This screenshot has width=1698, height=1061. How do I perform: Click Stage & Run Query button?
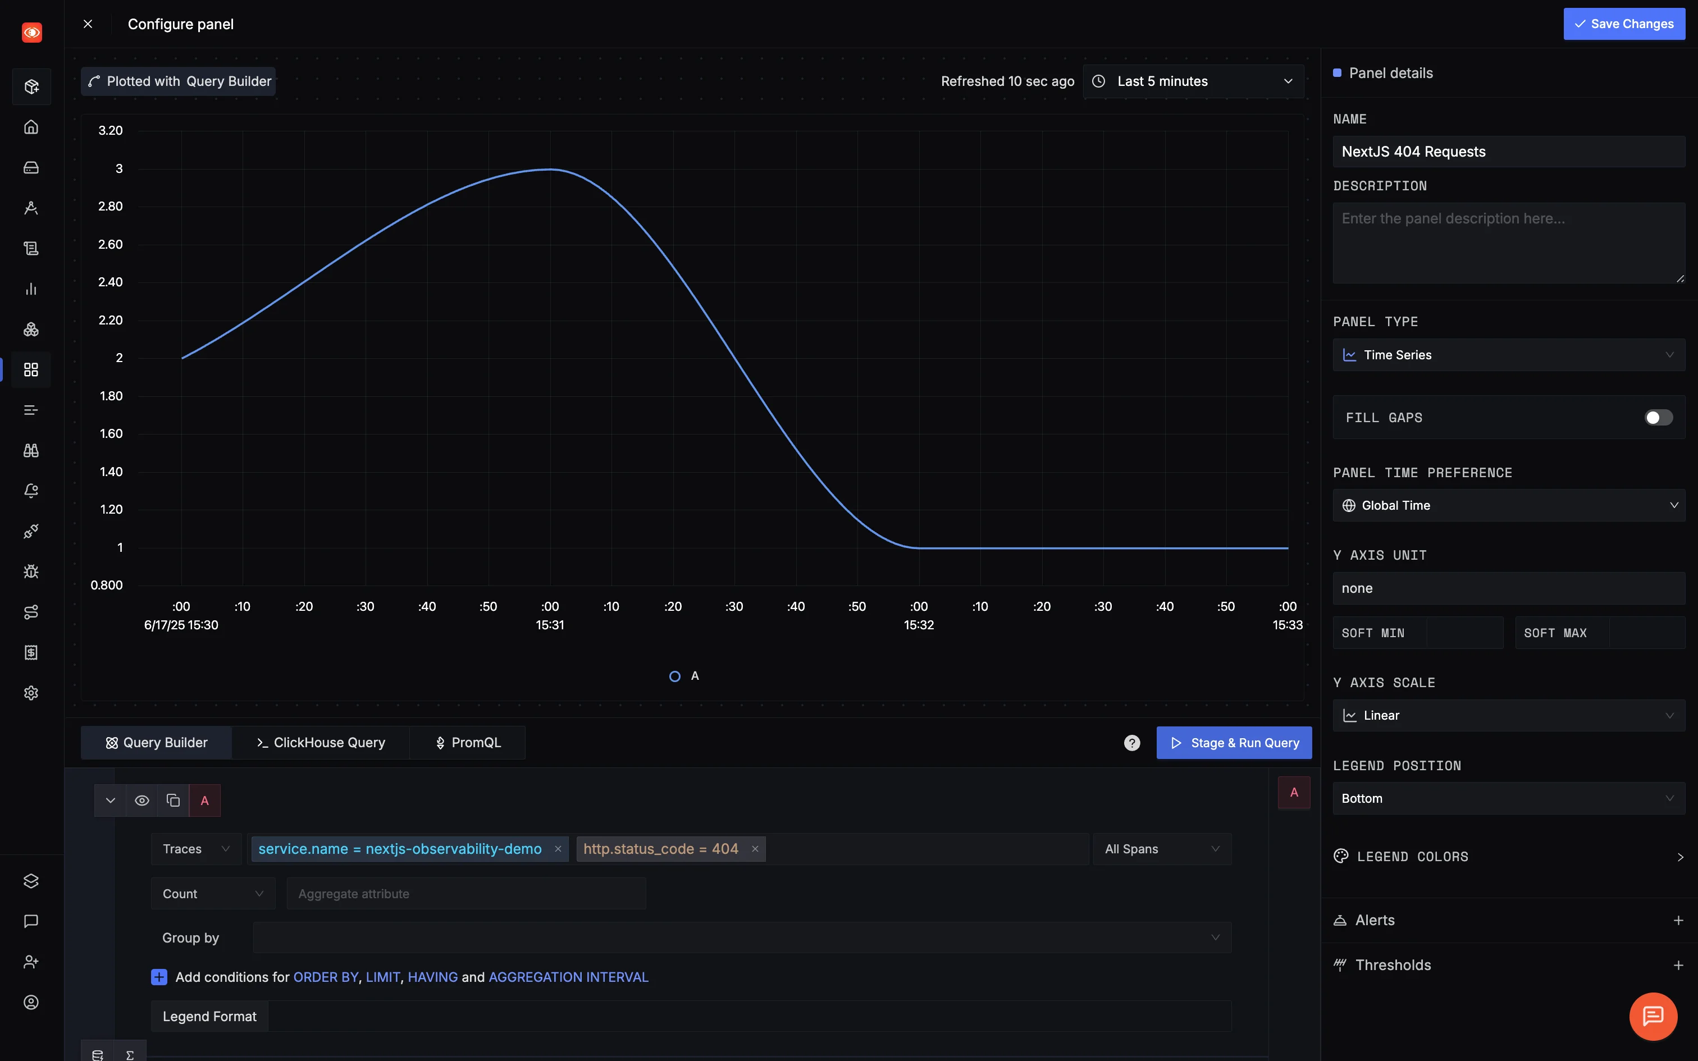tap(1234, 742)
